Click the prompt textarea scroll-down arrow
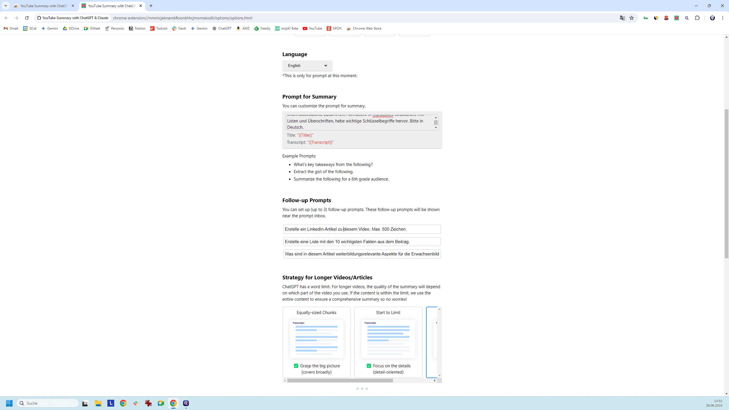The height and width of the screenshot is (410, 729). point(436,128)
